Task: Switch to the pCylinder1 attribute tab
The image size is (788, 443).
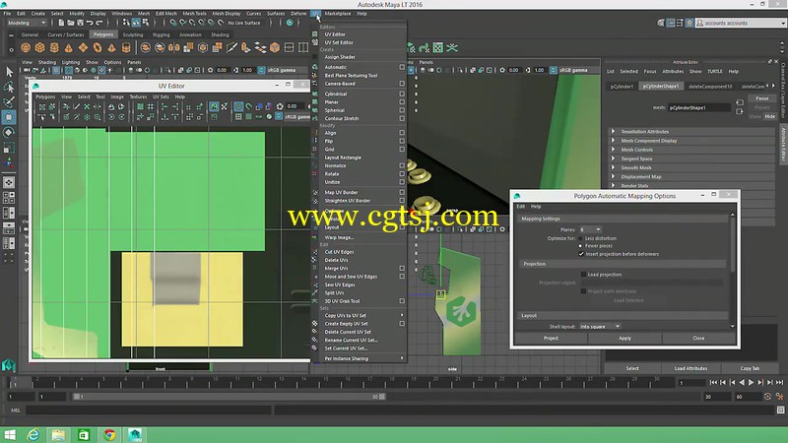Action: click(622, 87)
